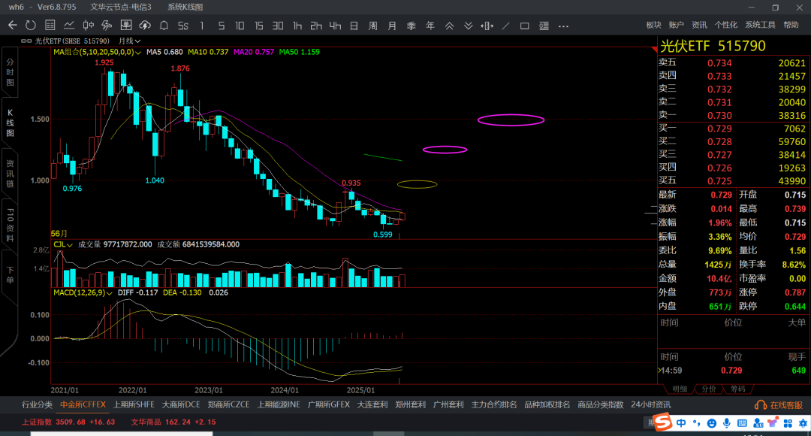Click the list settings icon beside the ellipsis
Viewport: 811px width, 436px height.
(544, 26)
